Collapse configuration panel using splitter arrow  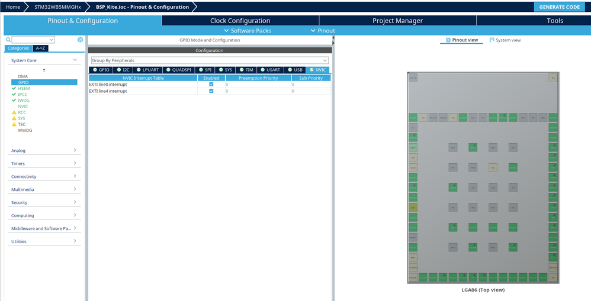[x=333, y=38]
